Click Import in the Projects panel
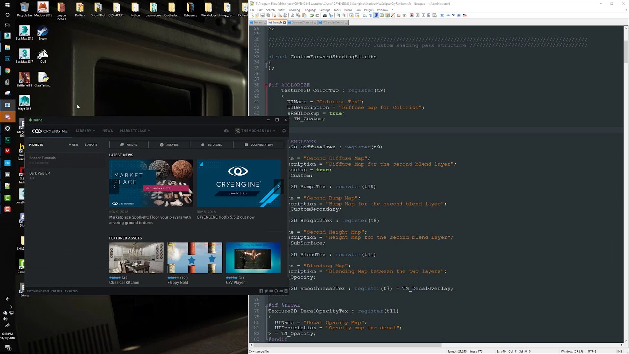629x354 pixels. pyautogui.click(x=90, y=145)
